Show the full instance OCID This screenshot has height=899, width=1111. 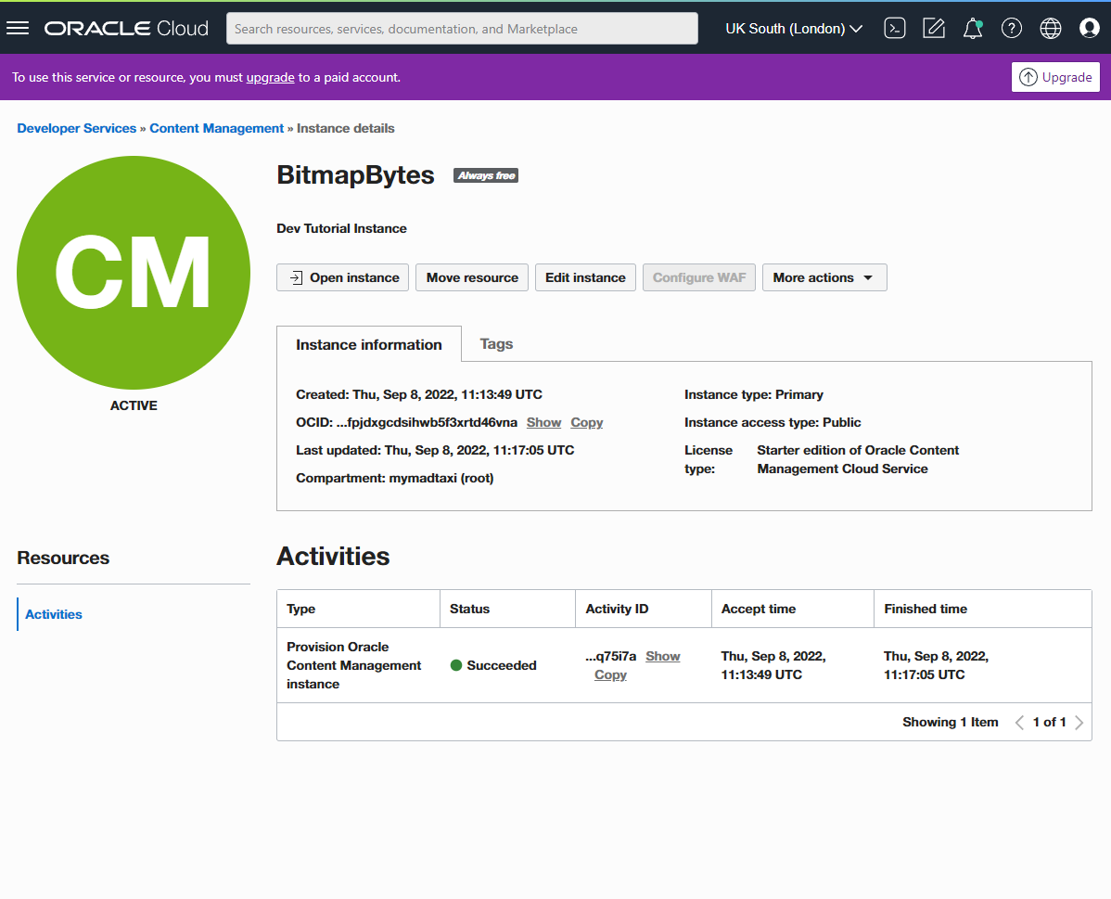click(x=543, y=422)
